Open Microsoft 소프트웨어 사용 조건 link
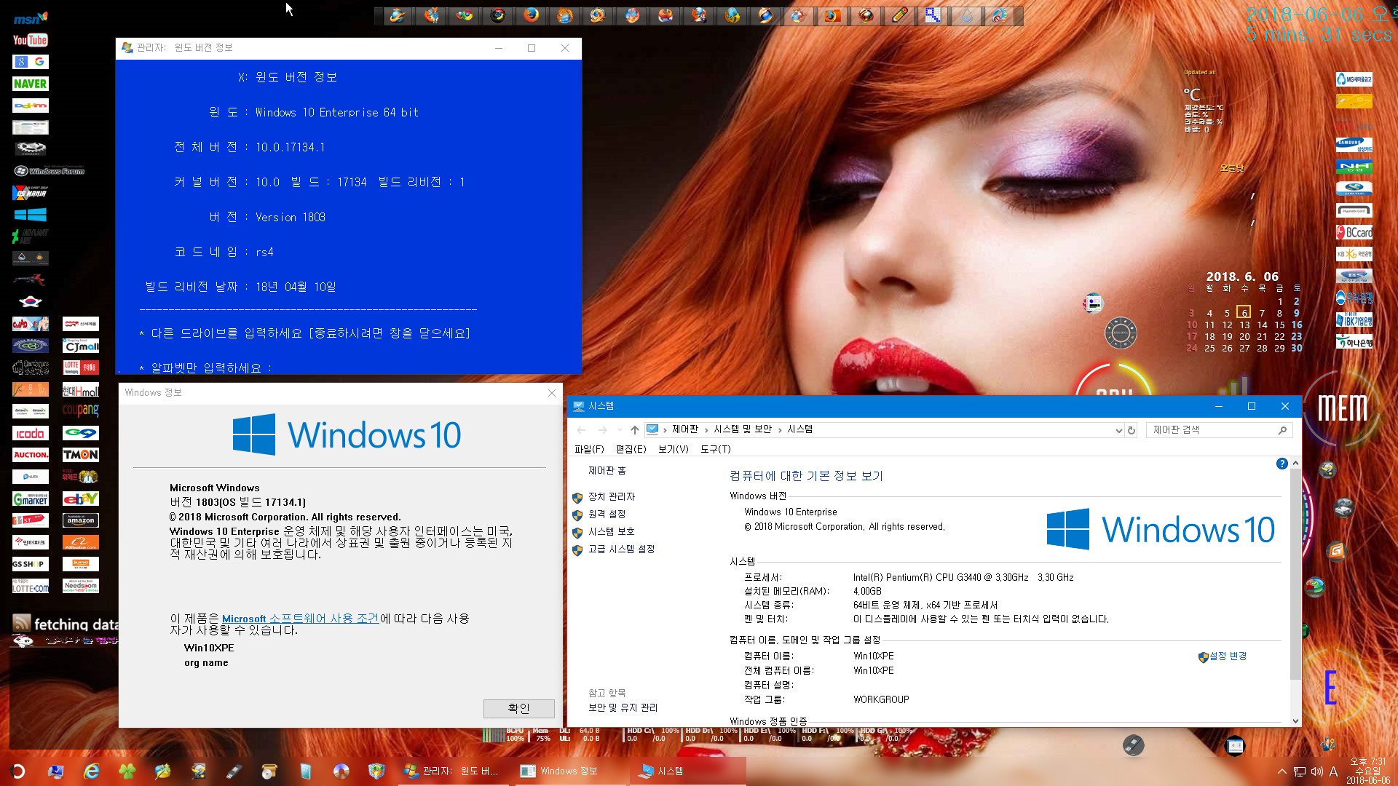Image resolution: width=1398 pixels, height=786 pixels. (300, 619)
